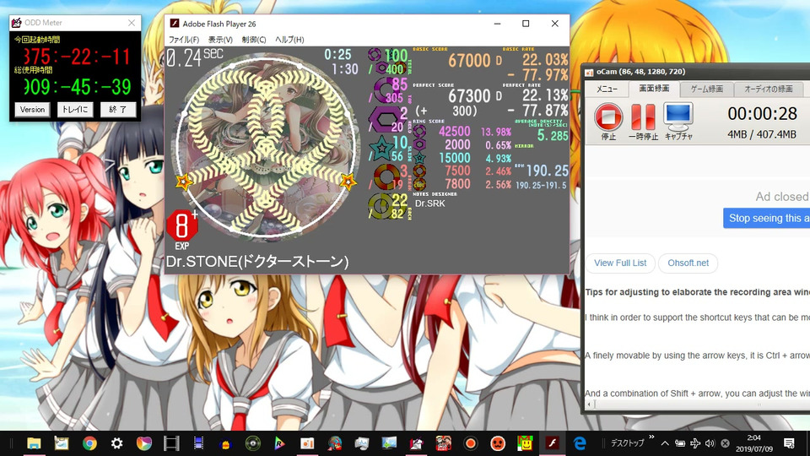
Task: Click the circular chart preview thumbnail
Action: coord(267,149)
